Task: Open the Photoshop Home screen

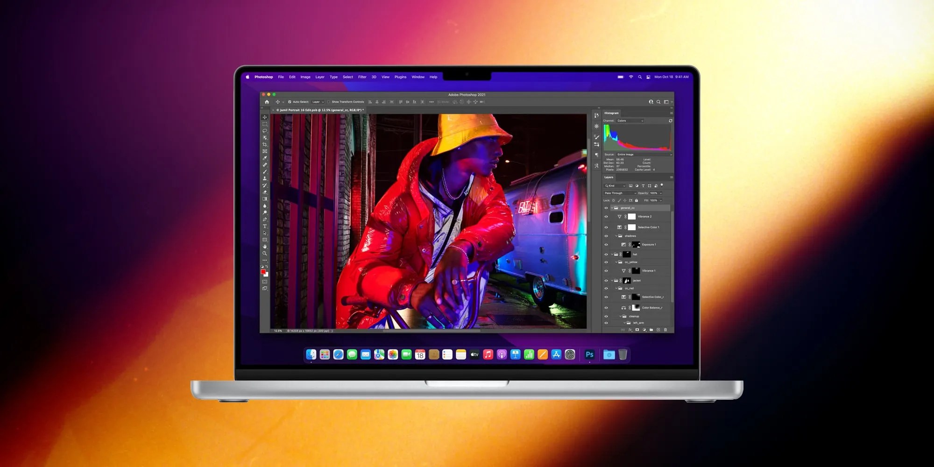Action: click(267, 102)
